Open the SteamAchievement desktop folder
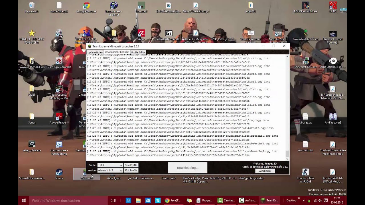365x205 pixels. tap(32, 174)
